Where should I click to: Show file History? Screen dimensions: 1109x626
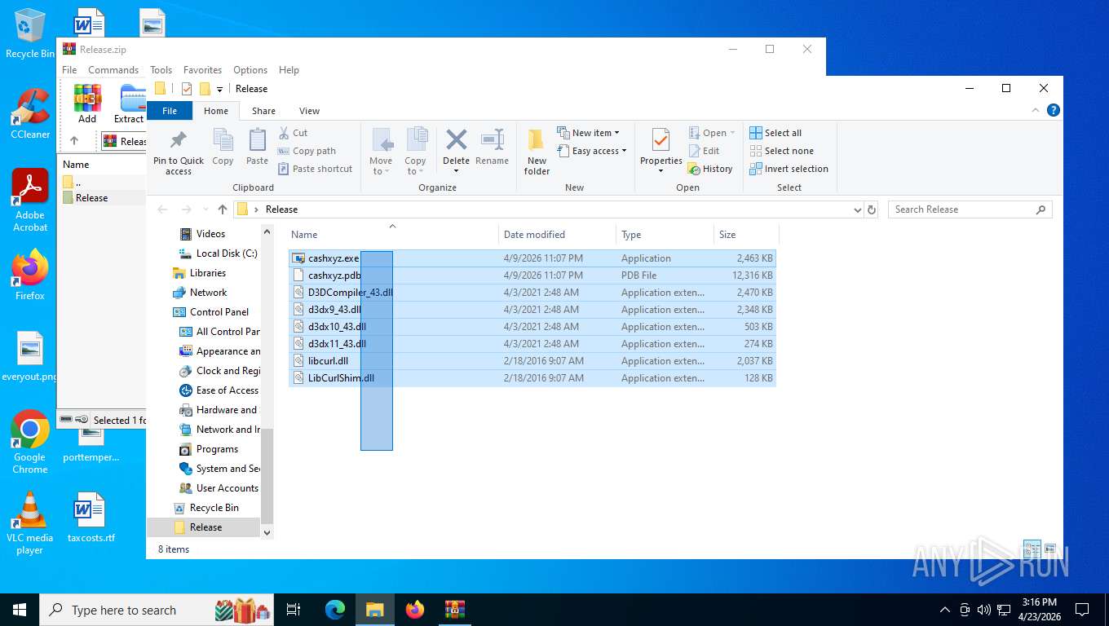[710, 169]
